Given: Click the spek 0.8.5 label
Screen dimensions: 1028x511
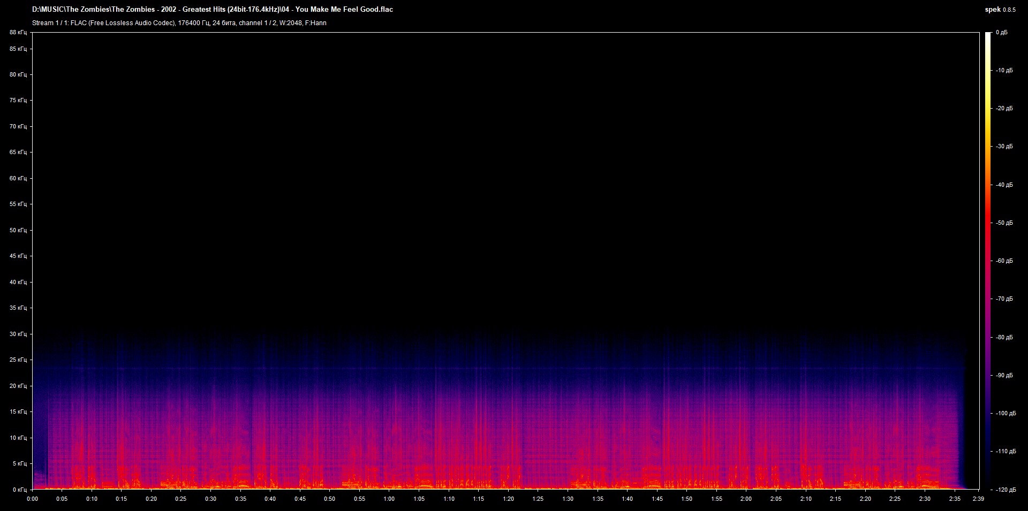Looking at the screenshot, I should click(1000, 9).
